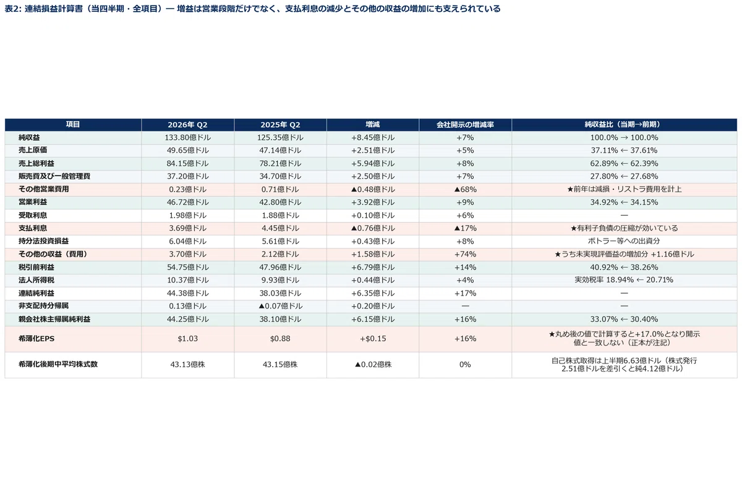Select the 販売費及び一般管理費 row label
742x481 pixels.
pos(54,176)
